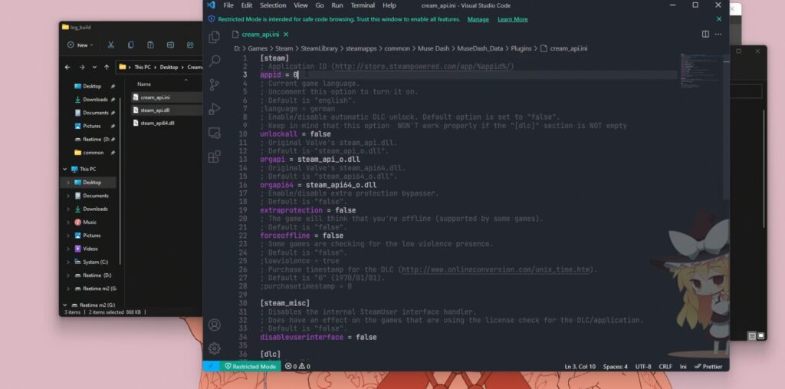Open the View menu in VS Code
The width and height of the screenshot is (785, 389).
tap(301, 5)
